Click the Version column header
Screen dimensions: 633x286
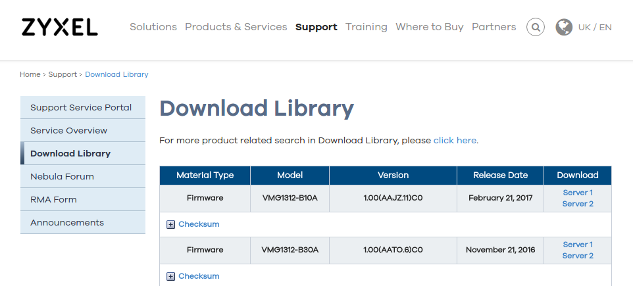pos(393,176)
